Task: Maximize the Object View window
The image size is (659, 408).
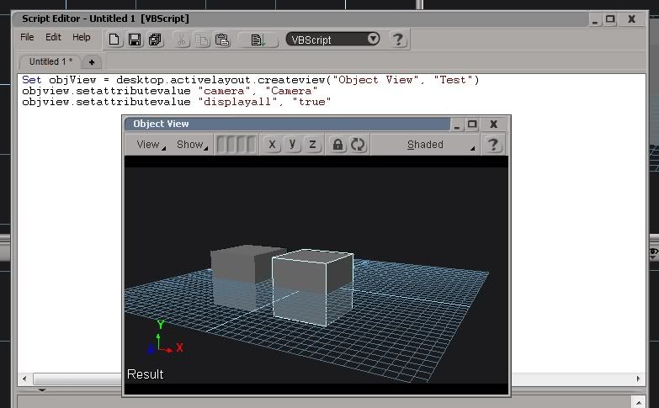Action: coord(472,125)
